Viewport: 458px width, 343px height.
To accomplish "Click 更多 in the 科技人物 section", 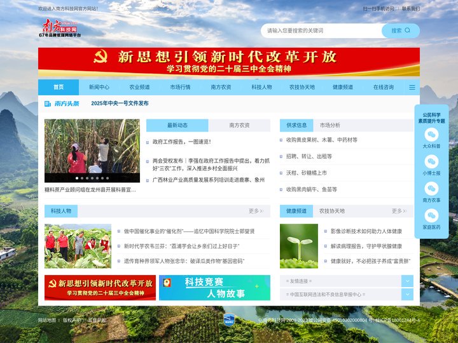I will (x=256, y=211).
